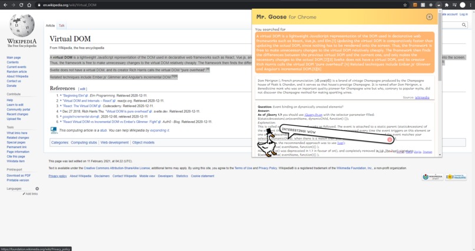Open Learn to edit link
Screen dimensions: 475x251
pyautogui.click(x=15, y=105)
